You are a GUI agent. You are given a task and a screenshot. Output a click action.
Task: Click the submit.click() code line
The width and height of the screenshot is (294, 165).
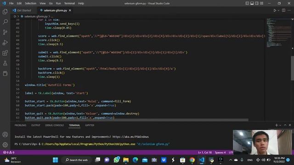coord(50,56)
